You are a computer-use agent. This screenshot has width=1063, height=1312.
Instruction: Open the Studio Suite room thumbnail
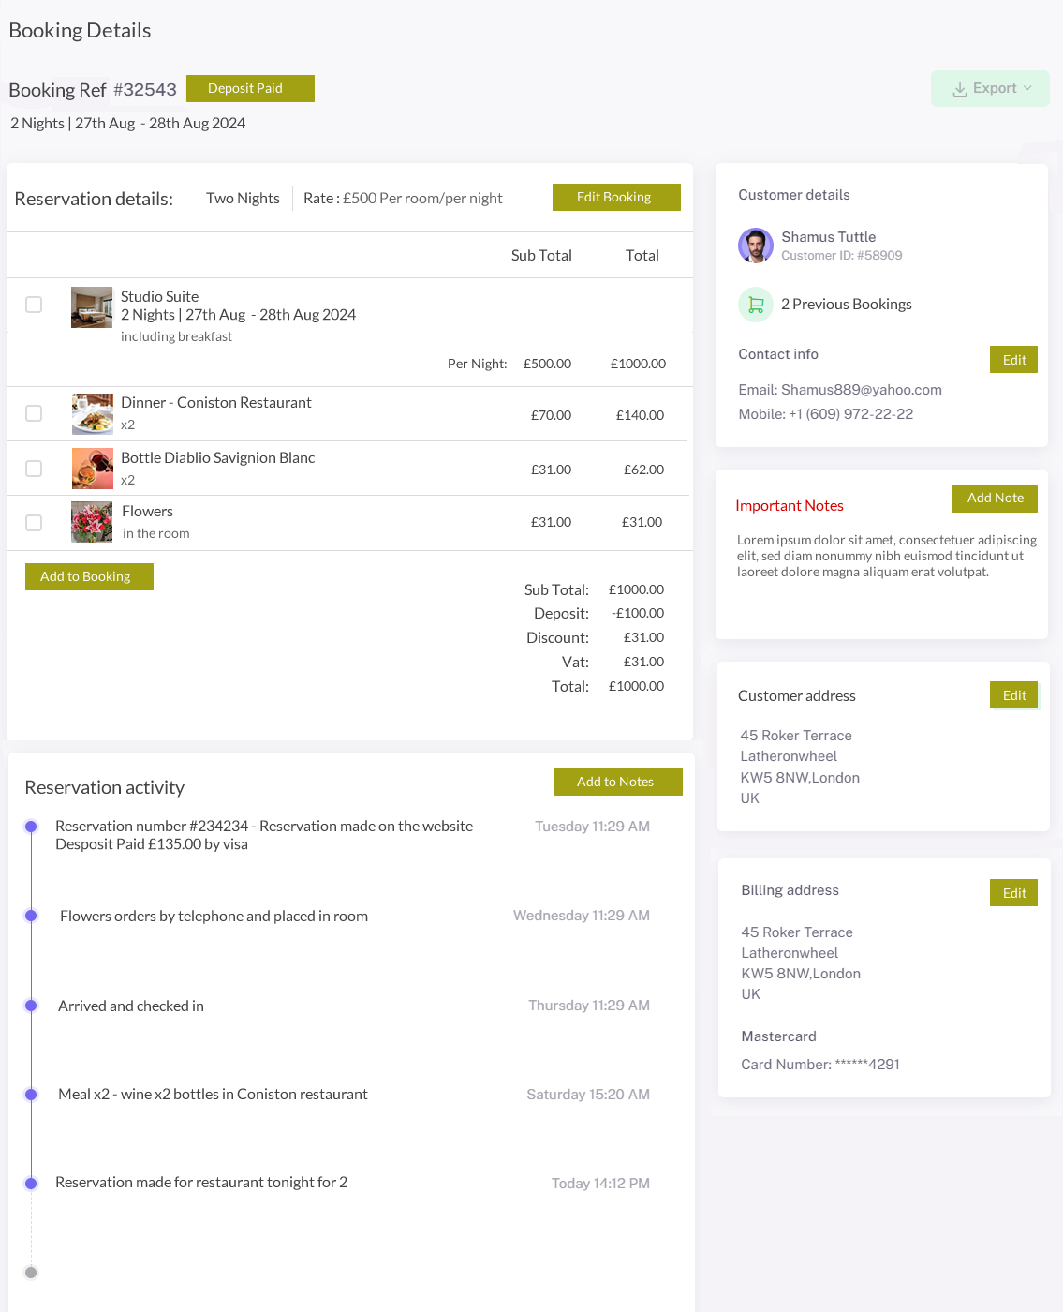coord(92,307)
